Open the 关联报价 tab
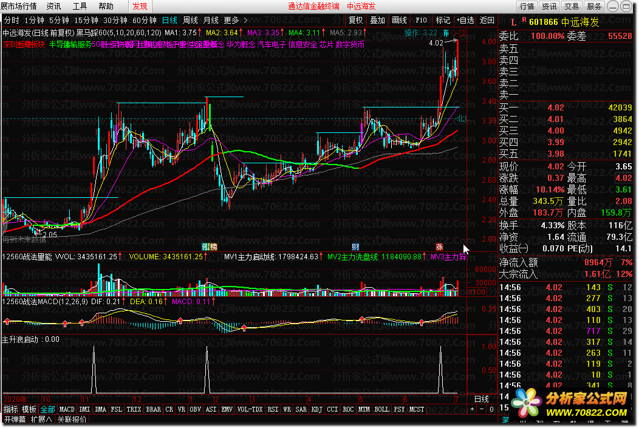The image size is (639, 428). point(72,419)
